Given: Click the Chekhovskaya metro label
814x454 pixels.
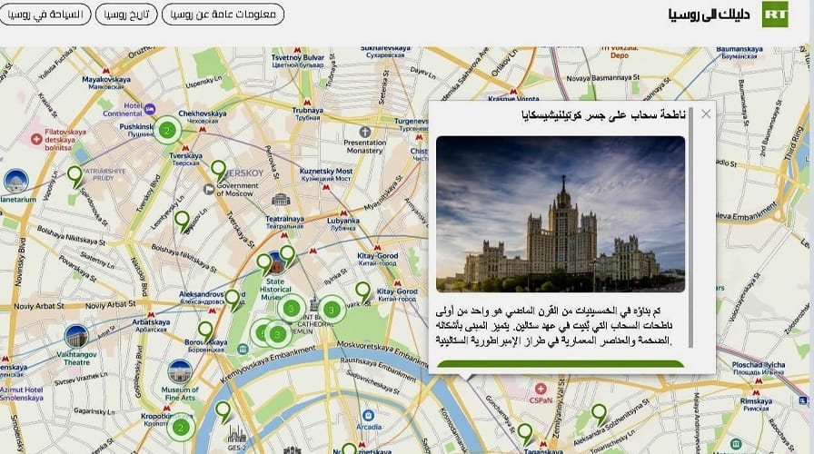Looking at the screenshot, I should point(202,117).
